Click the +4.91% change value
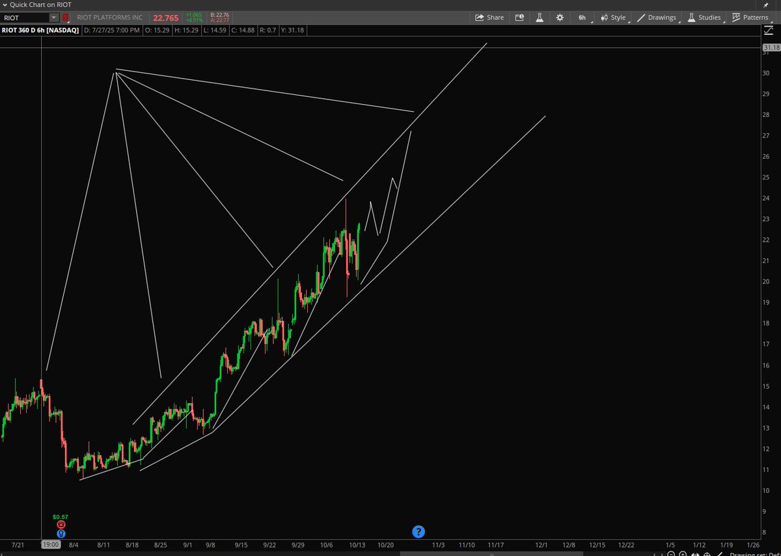Image resolution: width=781 pixels, height=556 pixels. tap(194, 20)
